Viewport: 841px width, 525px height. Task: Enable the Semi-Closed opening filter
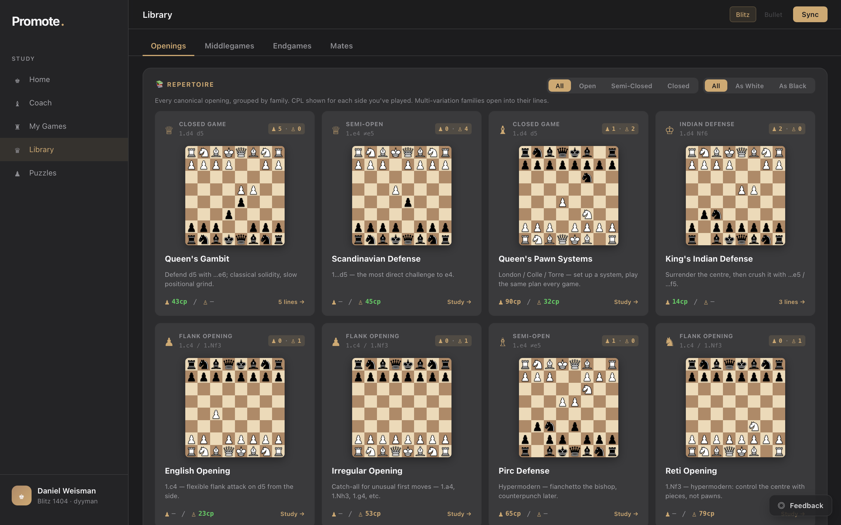631,86
